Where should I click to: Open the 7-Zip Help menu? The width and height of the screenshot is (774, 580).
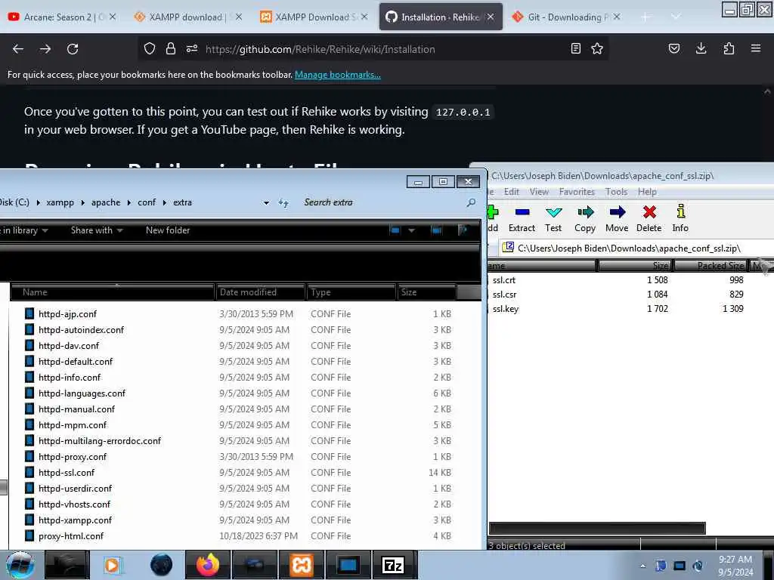click(647, 192)
